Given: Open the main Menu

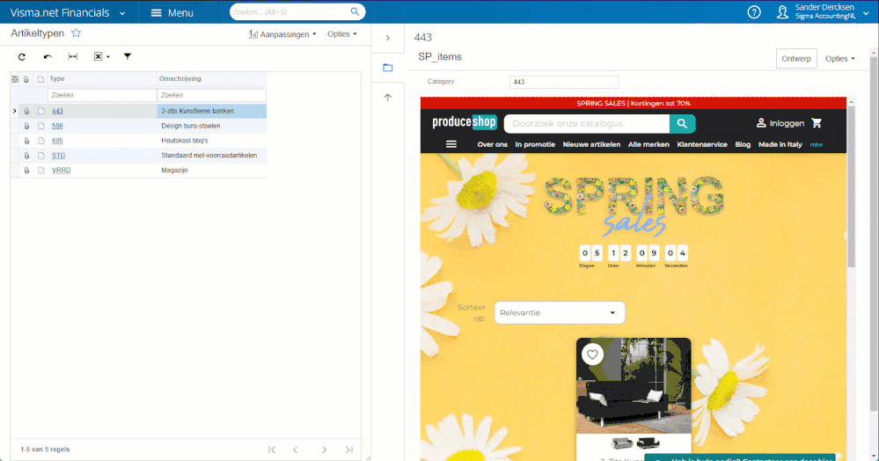Looking at the screenshot, I should [172, 12].
